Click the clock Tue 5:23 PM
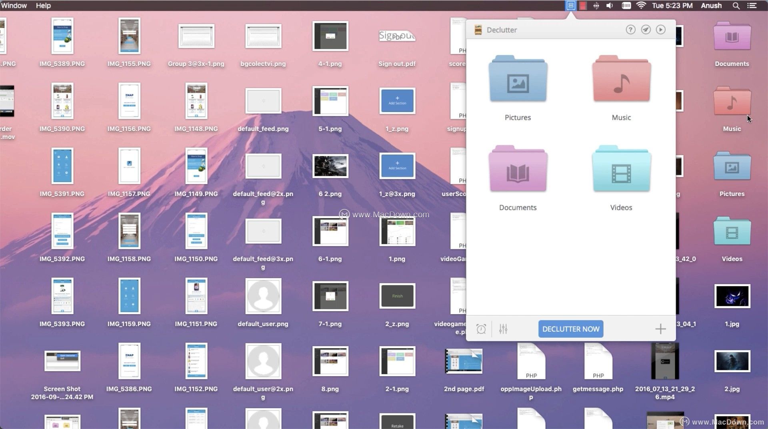Image resolution: width=768 pixels, height=429 pixels. pyautogui.click(x=672, y=6)
